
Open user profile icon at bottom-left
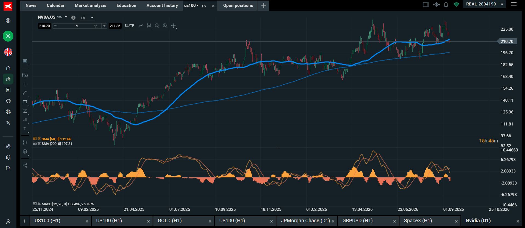(x=8, y=221)
